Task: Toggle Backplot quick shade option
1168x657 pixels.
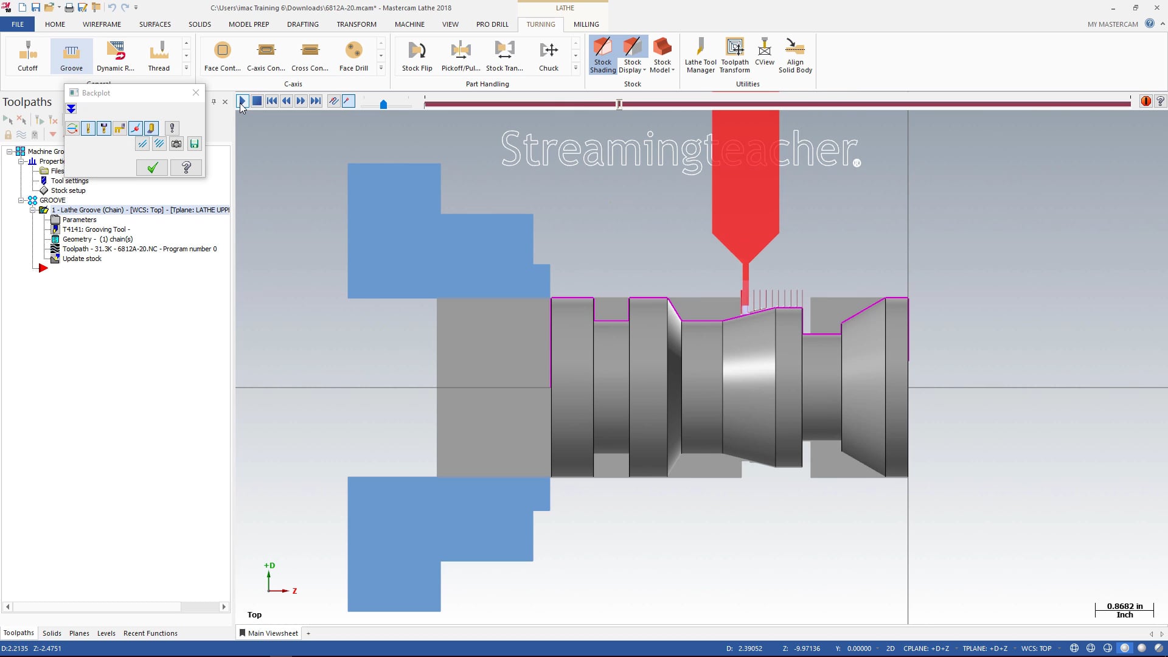Action: (151, 128)
